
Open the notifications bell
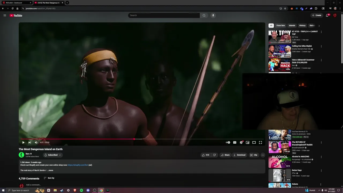click(327, 15)
